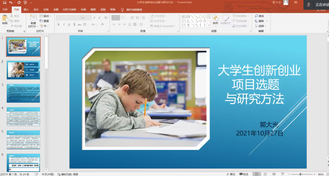The image size is (329, 176).
Task: Select slide 4 thumbnail
Action: click(23, 117)
